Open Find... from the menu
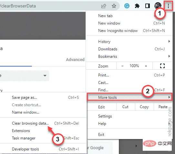This screenshot has height=154, width=175. click(129, 90)
